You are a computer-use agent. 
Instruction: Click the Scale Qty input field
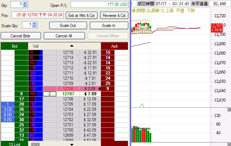click(27, 25)
